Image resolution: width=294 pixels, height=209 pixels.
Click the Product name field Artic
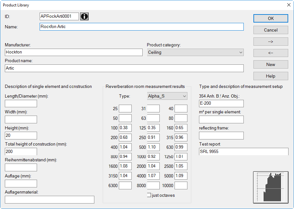coord(124,68)
